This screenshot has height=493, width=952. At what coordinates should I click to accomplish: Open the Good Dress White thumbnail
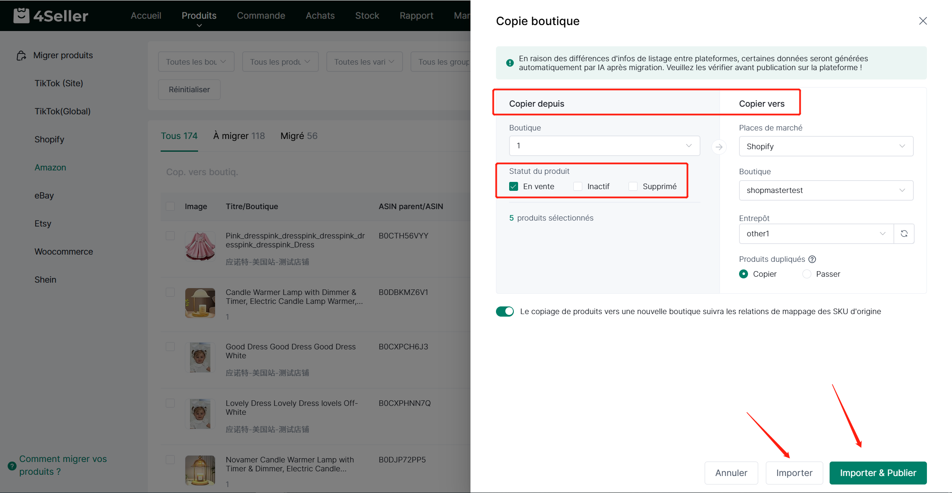pos(200,357)
